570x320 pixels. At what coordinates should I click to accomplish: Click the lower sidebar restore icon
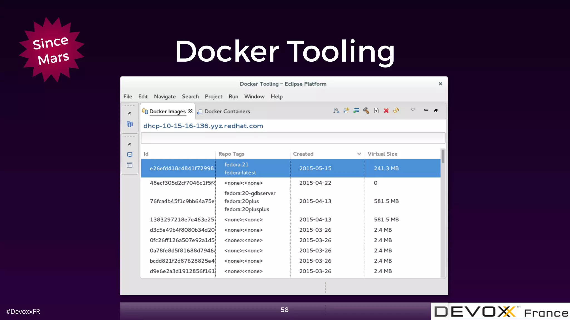click(129, 144)
